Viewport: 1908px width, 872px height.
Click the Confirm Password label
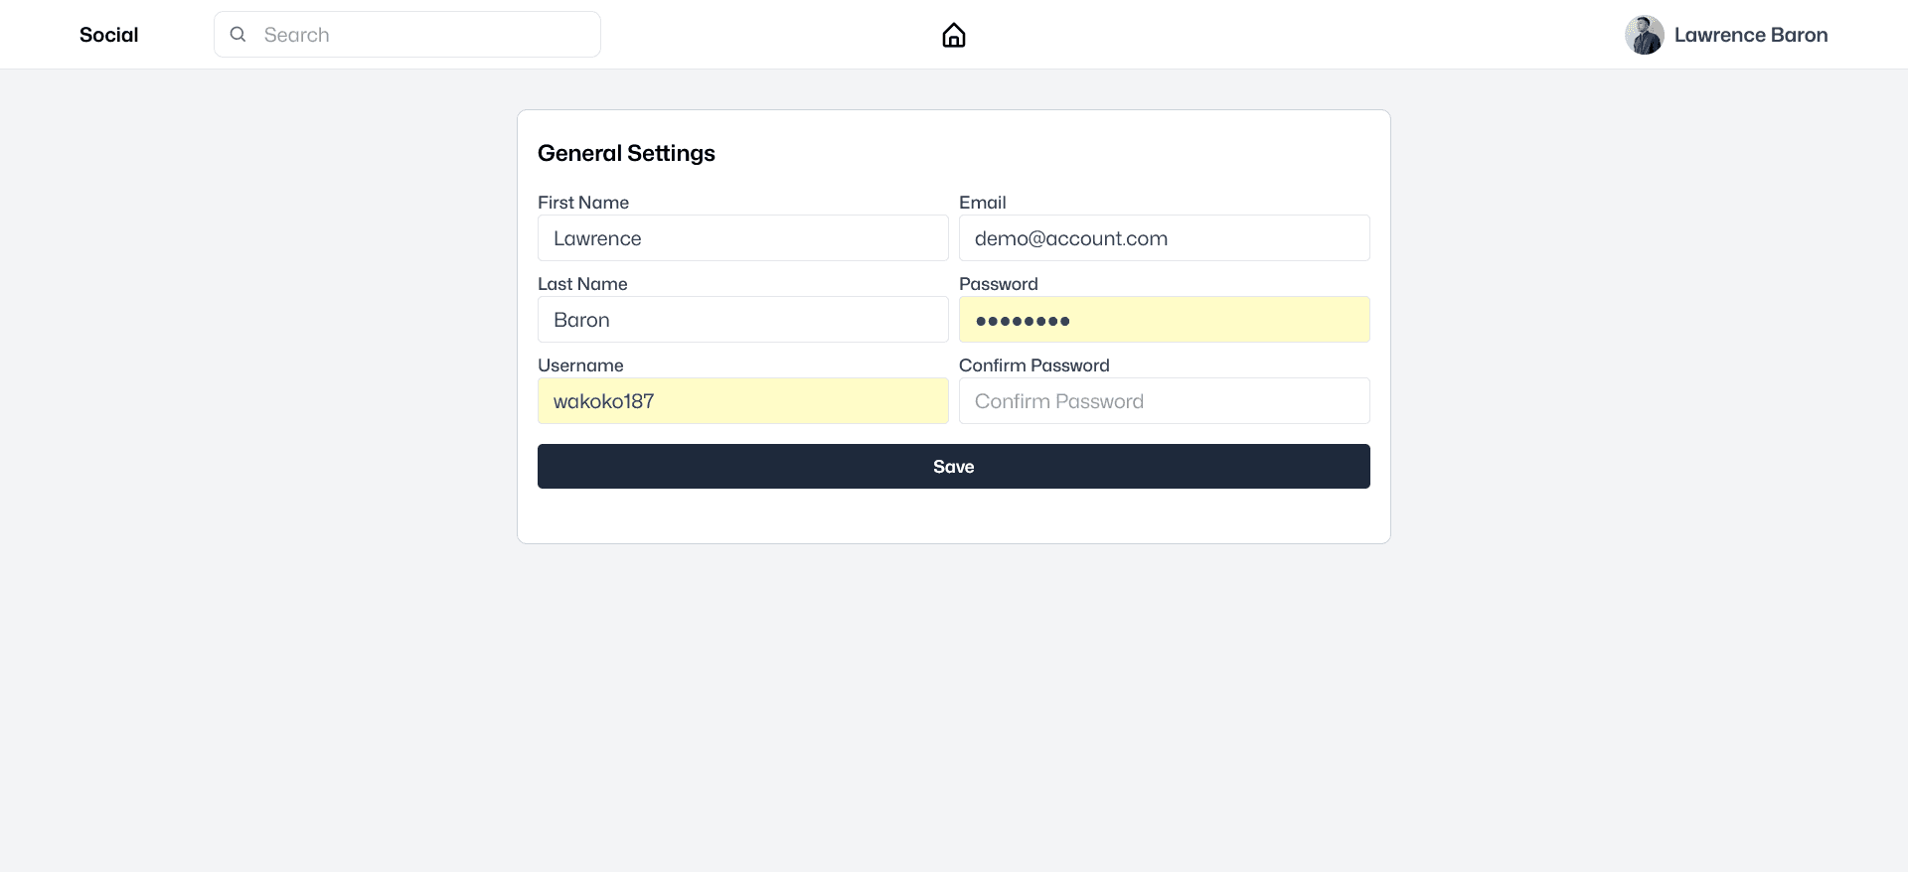coord(1034,365)
